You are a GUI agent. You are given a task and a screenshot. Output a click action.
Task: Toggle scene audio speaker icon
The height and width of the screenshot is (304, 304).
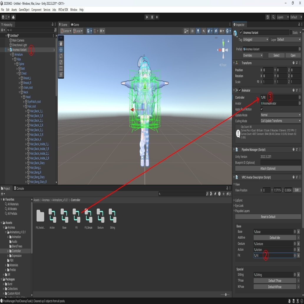coord(204,31)
